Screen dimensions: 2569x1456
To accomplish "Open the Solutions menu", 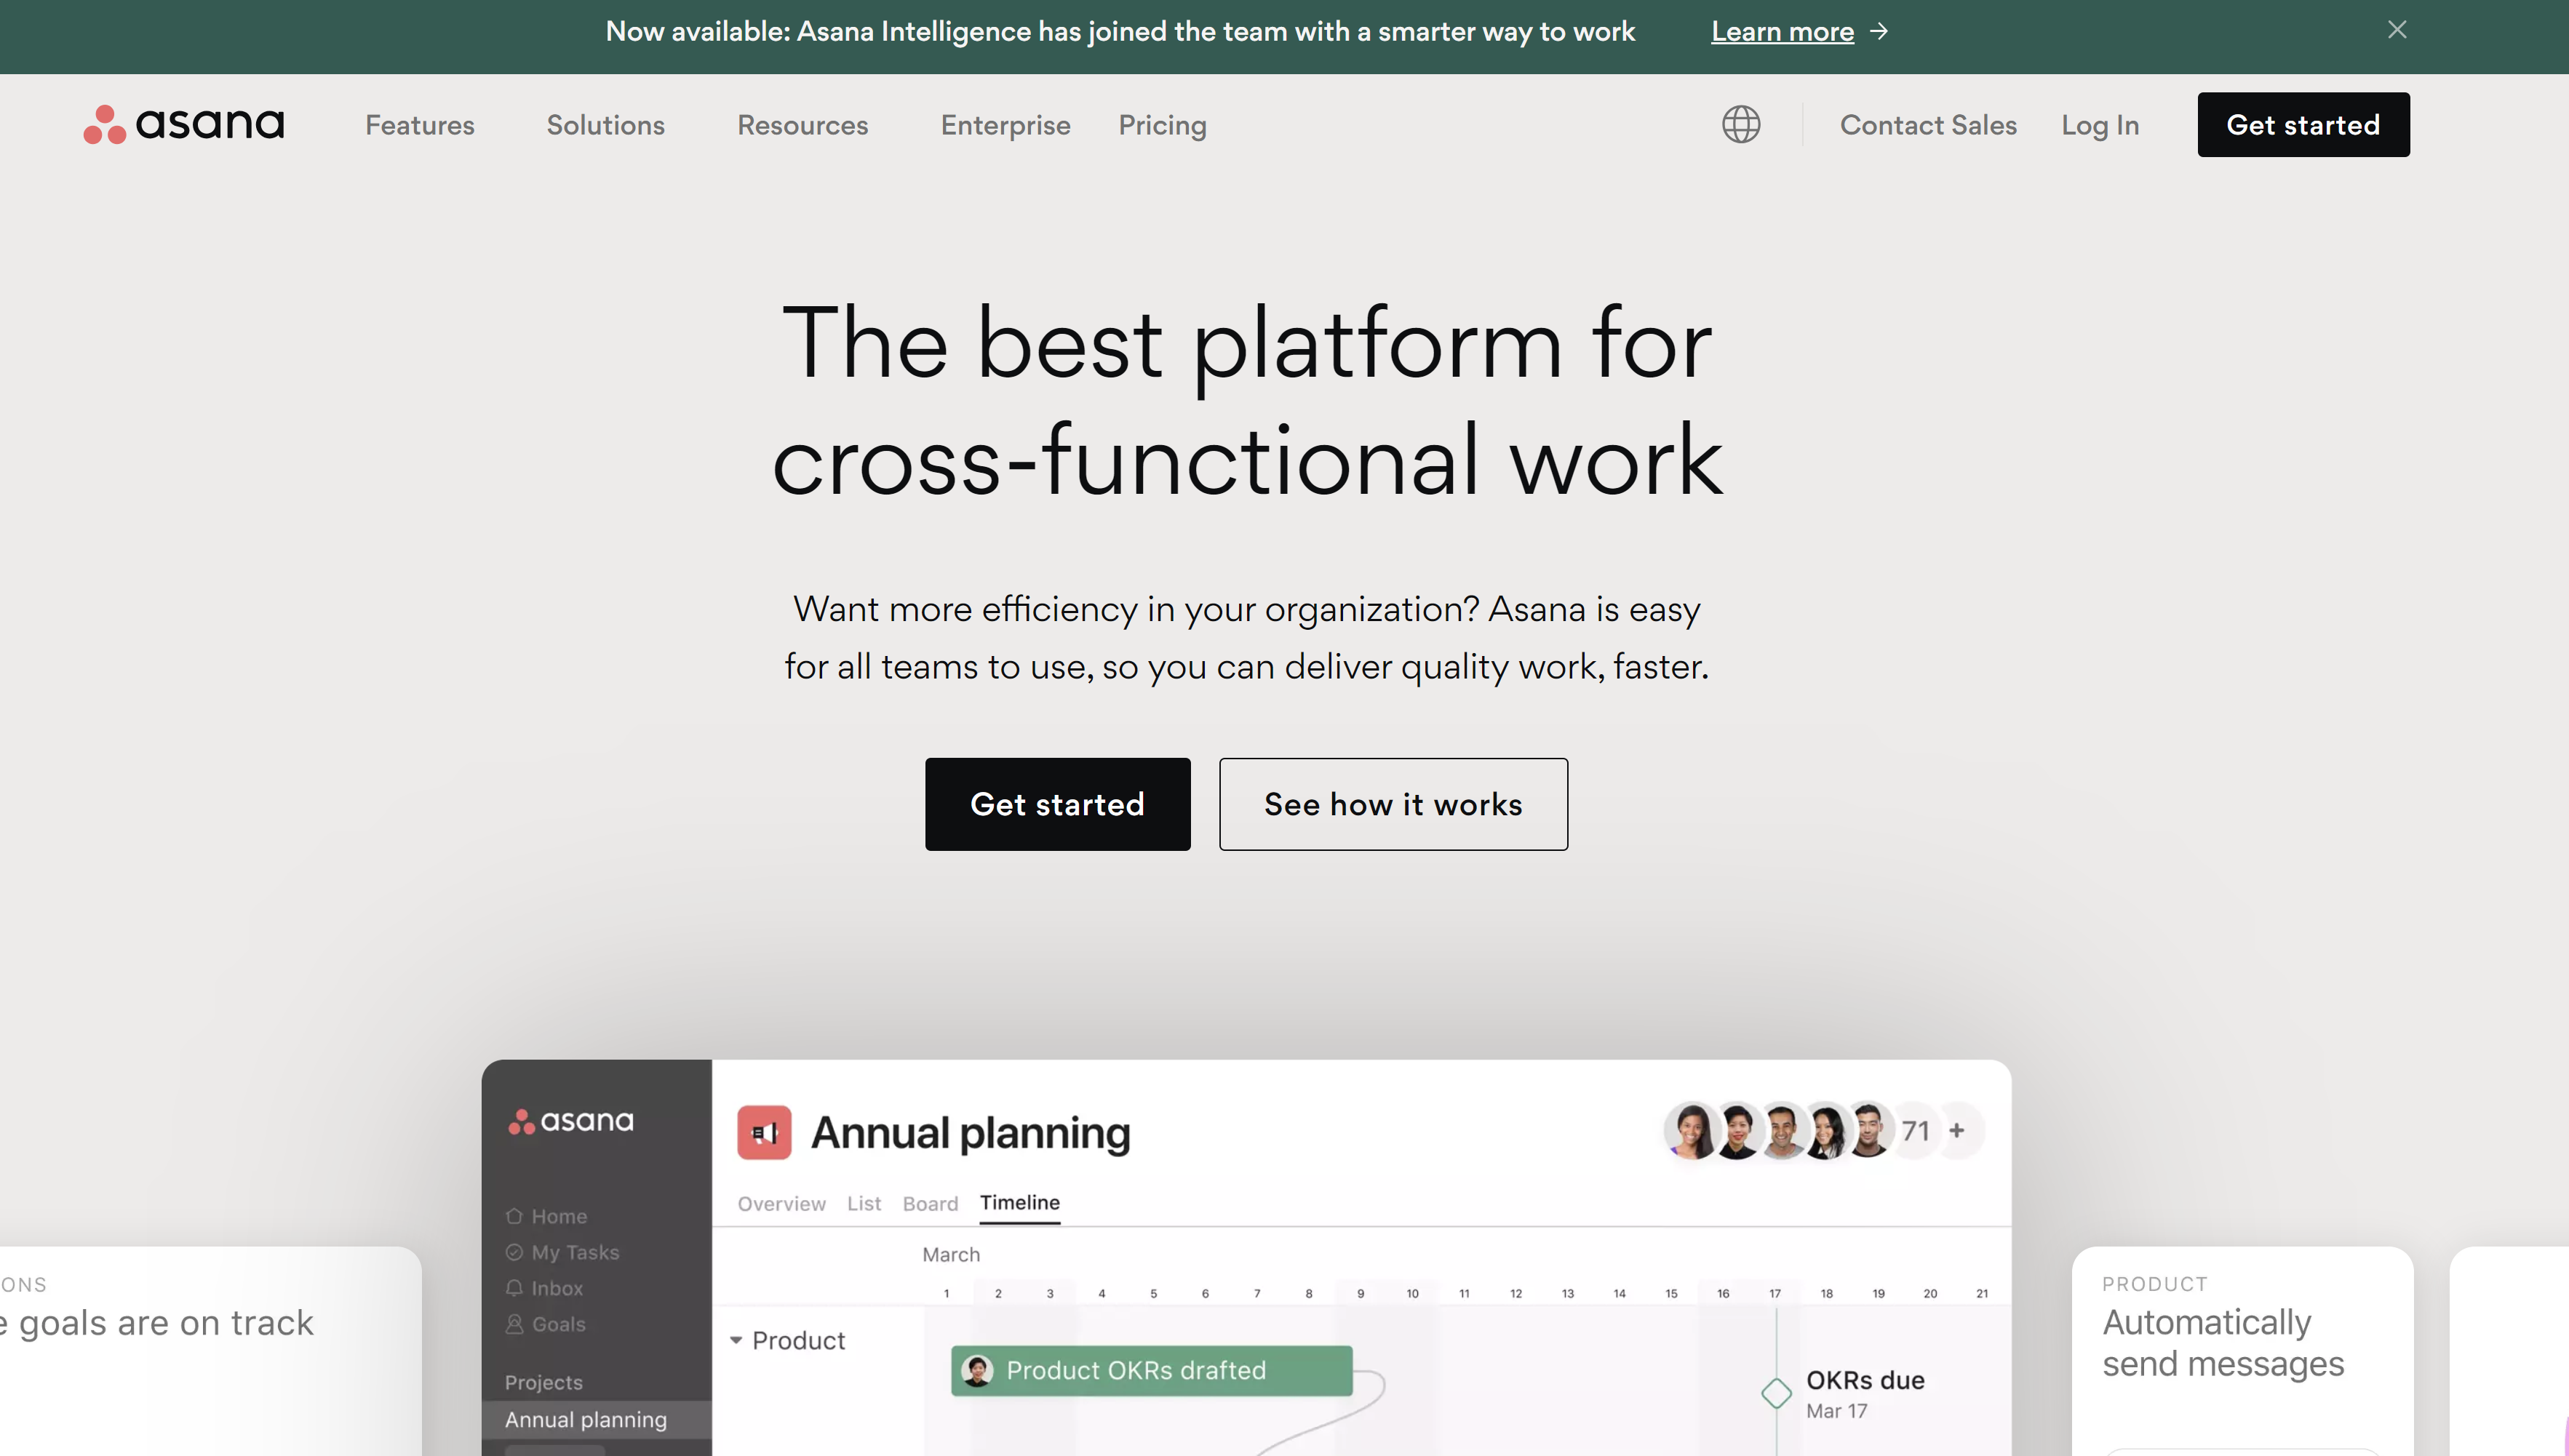I will pos(605,125).
